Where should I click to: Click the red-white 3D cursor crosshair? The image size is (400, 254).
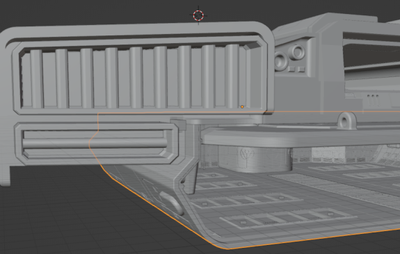(x=198, y=15)
